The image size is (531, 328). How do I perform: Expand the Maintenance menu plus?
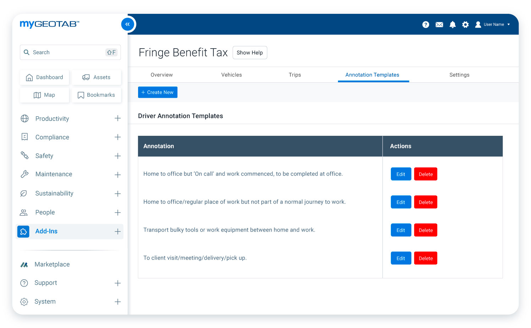click(x=118, y=174)
